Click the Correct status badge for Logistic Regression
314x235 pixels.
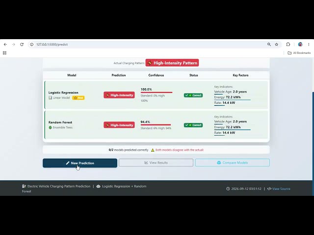(193, 95)
